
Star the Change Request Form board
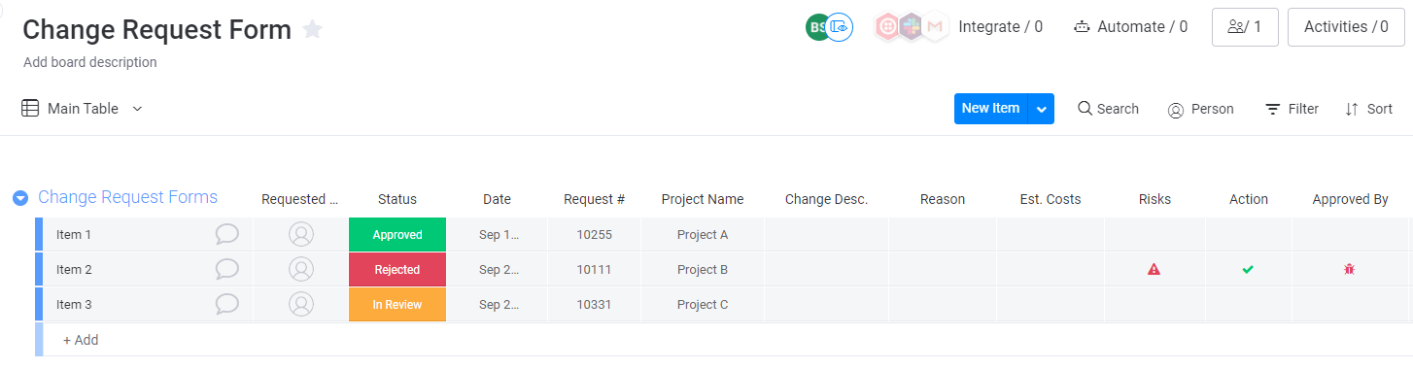[312, 29]
